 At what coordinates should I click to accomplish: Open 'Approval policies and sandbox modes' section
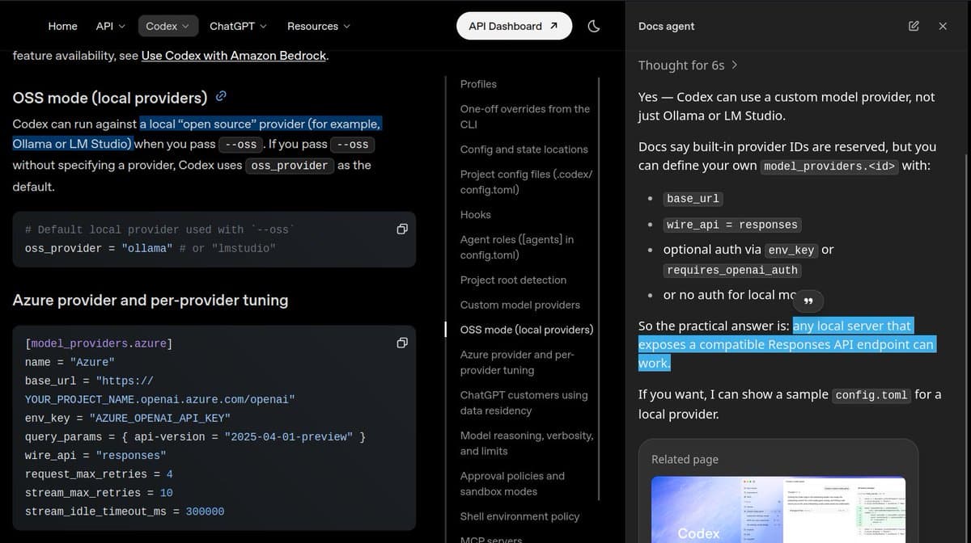pos(512,483)
